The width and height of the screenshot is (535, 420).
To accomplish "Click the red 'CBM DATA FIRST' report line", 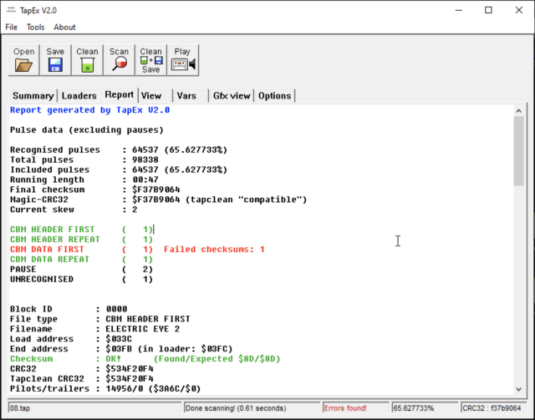I will coord(48,249).
